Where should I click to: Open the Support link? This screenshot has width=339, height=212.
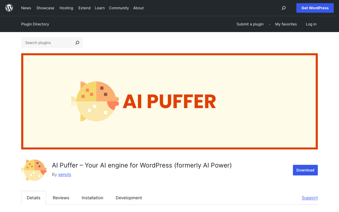pyautogui.click(x=310, y=198)
